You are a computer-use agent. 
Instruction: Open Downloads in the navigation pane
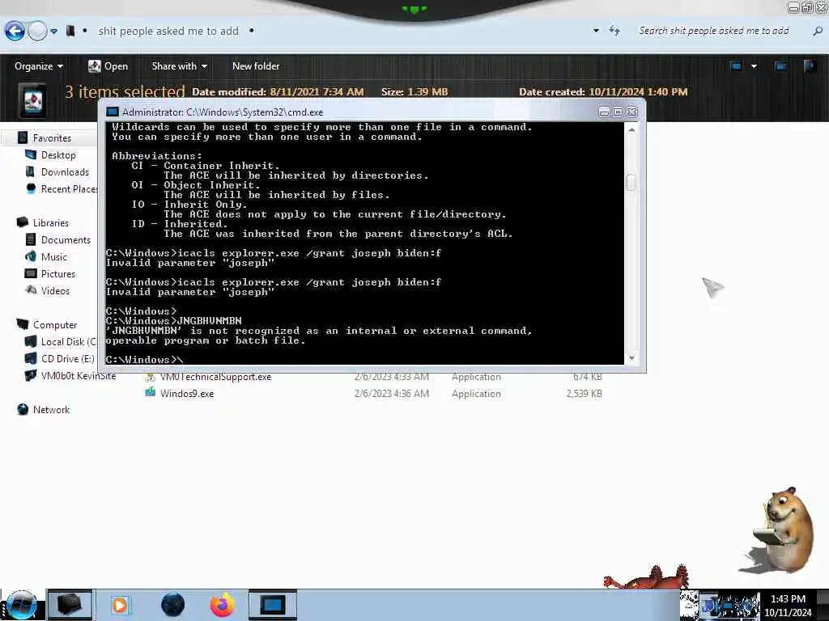point(65,171)
